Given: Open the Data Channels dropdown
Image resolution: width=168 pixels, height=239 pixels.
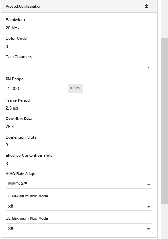Looking at the screenshot, I should [79, 67].
